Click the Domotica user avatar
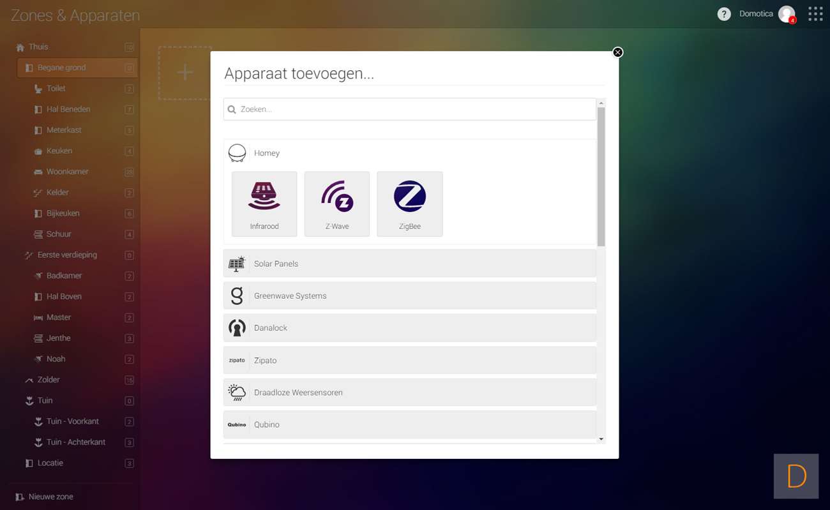Image resolution: width=830 pixels, height=510 pixels. 787,14
